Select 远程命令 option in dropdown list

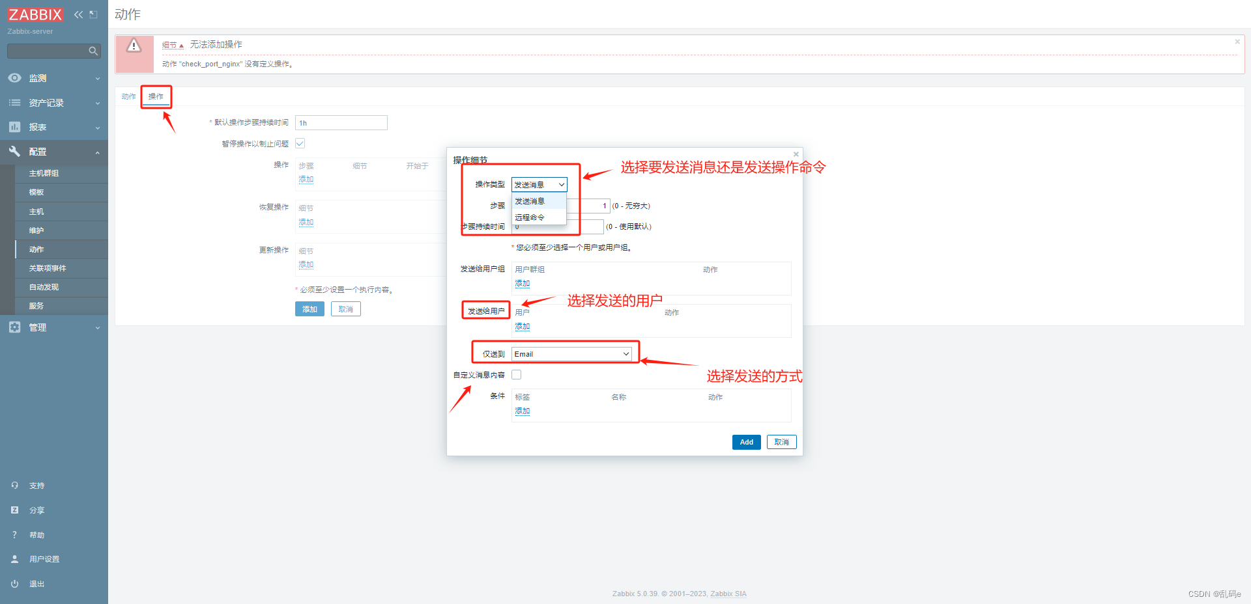(539, 217)
